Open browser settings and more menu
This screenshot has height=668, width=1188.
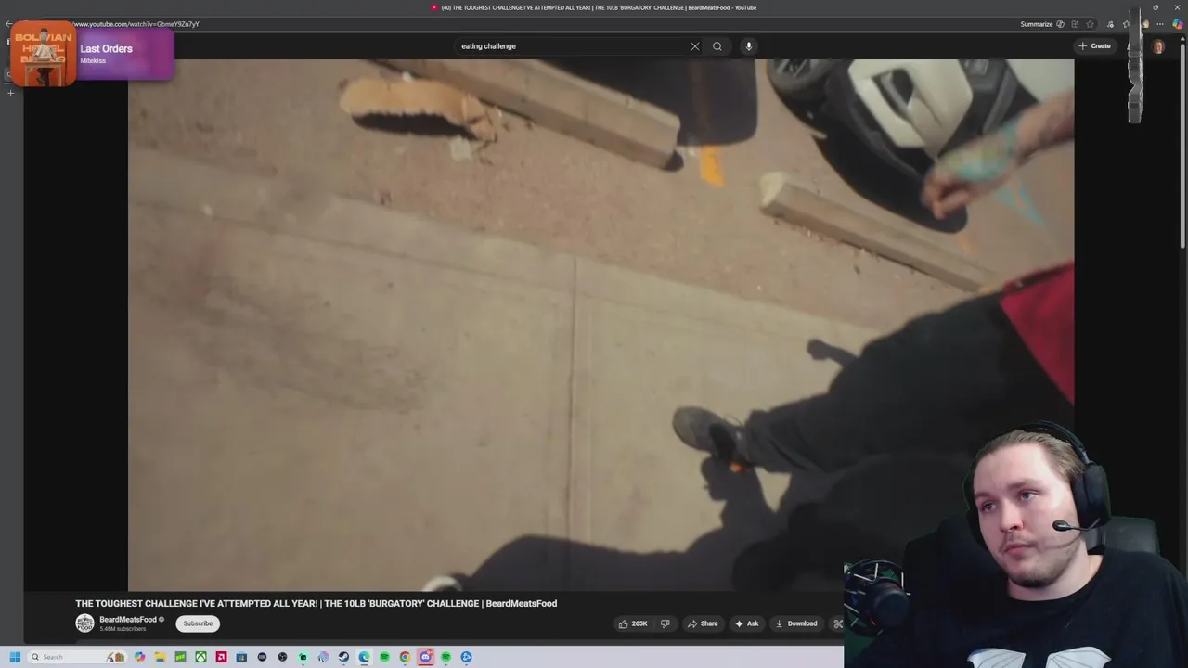(x=1160, y=24)
